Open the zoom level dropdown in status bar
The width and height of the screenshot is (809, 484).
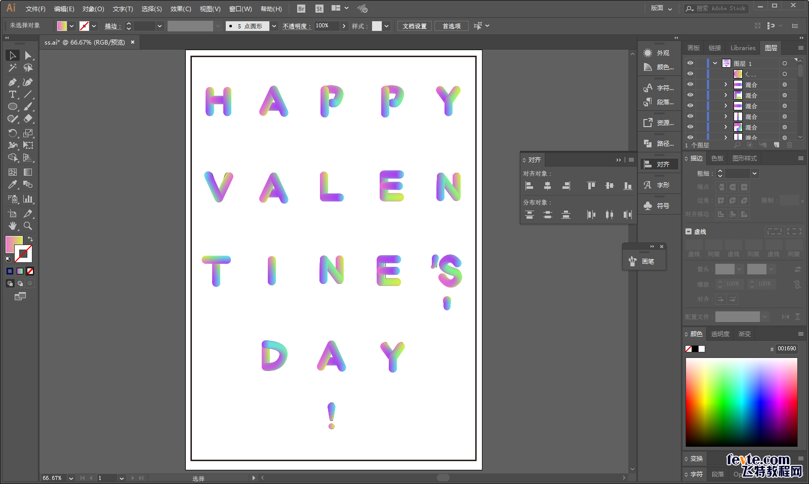point(71,478)
